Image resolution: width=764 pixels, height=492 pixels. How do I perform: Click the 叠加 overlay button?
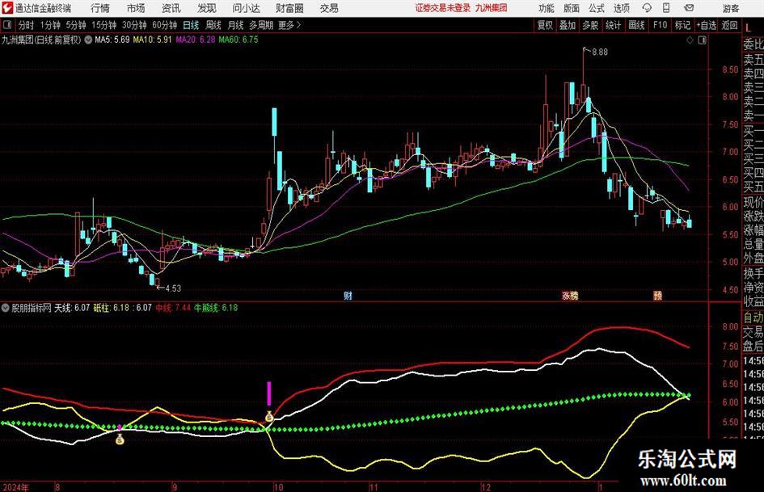pyautogui.click(x=568, y=25)
